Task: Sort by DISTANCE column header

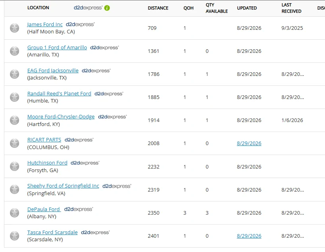Action: 158,8
